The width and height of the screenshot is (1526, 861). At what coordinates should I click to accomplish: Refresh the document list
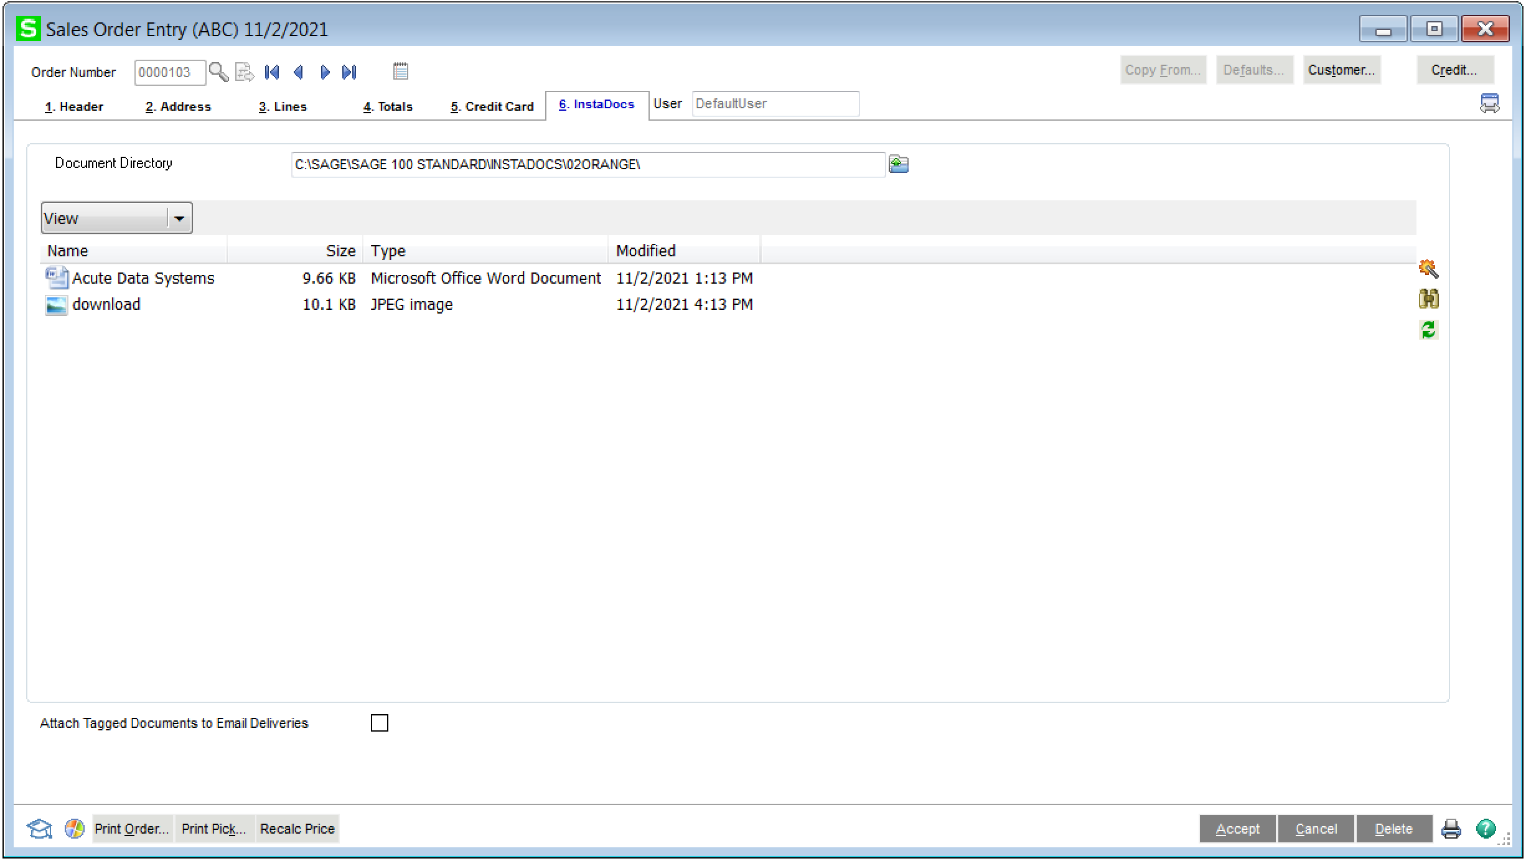tap(1428, 329)
